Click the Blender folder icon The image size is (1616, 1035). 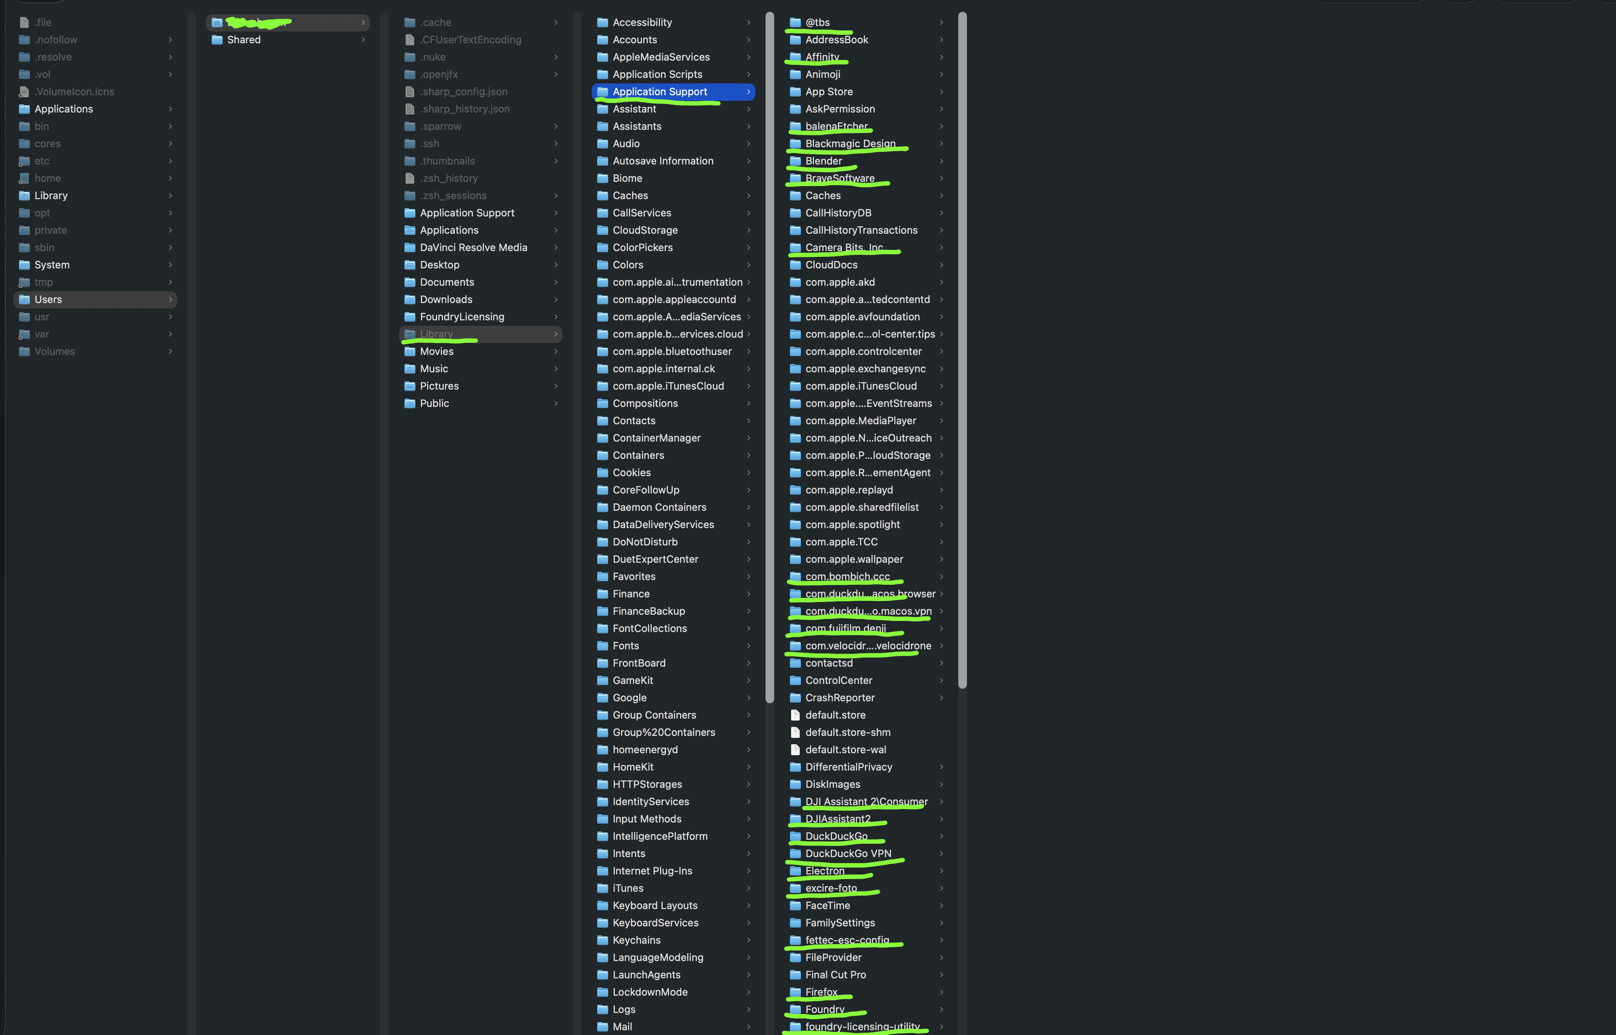795,161
